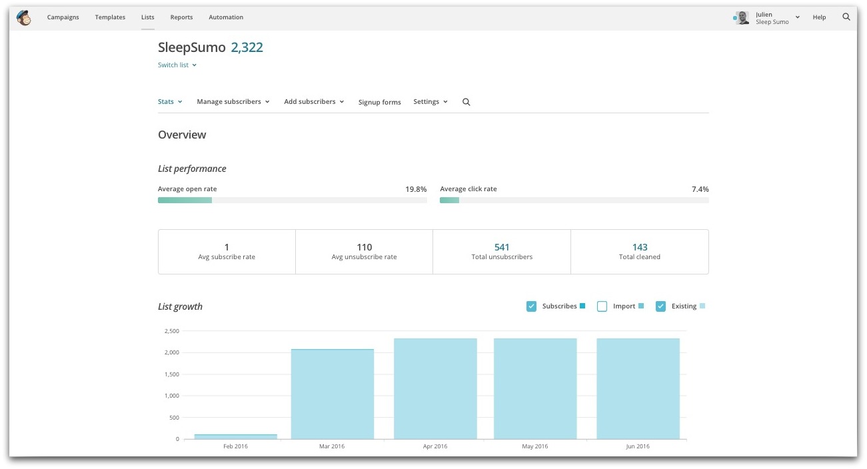Click the 541 total unsubscribers link
The height and width of the screenshot is (469, 867).
502,247
